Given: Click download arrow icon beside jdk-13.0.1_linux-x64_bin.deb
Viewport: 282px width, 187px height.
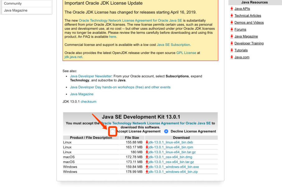Looking at the screenshot, I should click(x=147, y=142).
